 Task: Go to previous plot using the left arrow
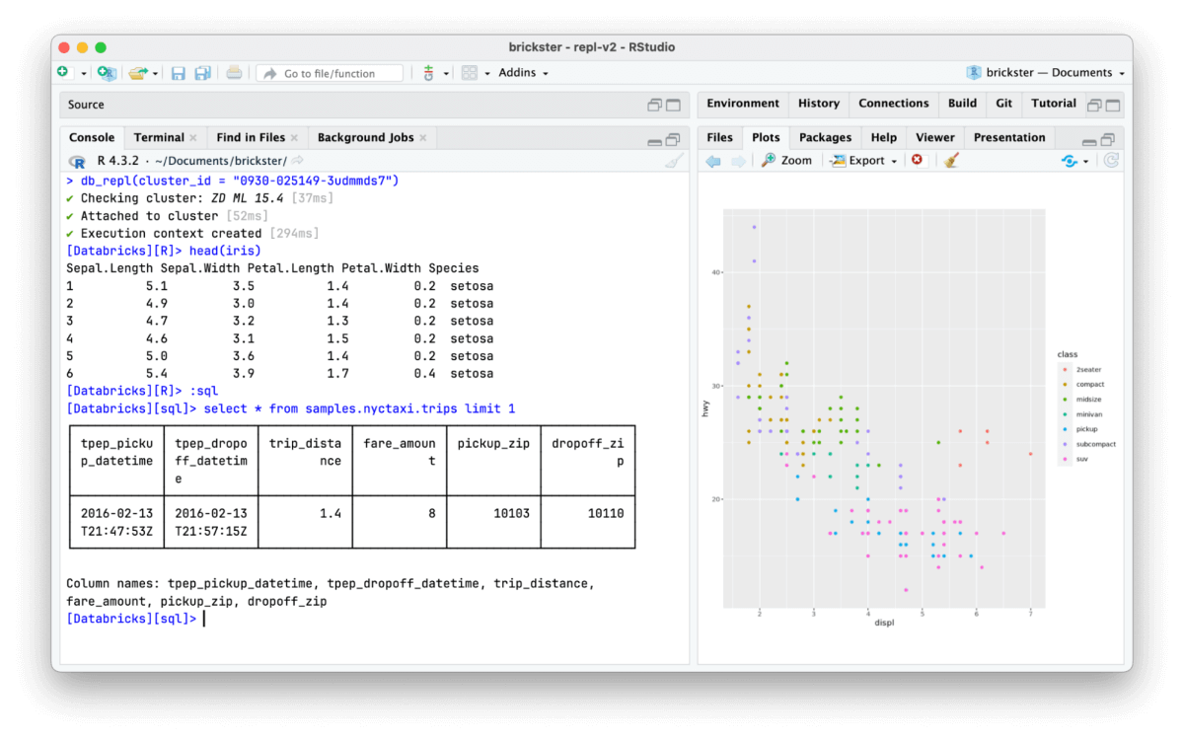[x=713, y=161]
